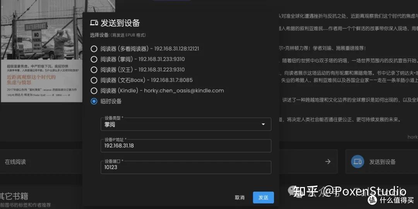Select 阅读器 (掌阅) radio button
The image size is (418, 209).
click(94, 59)
